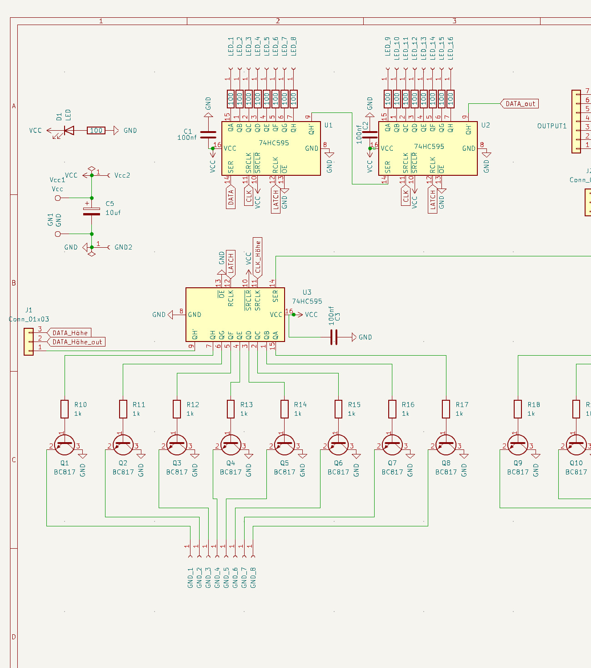Click the U3 74HC595 IC body
591x668 pixels.
pyautogui.click(x=235, y=315)
